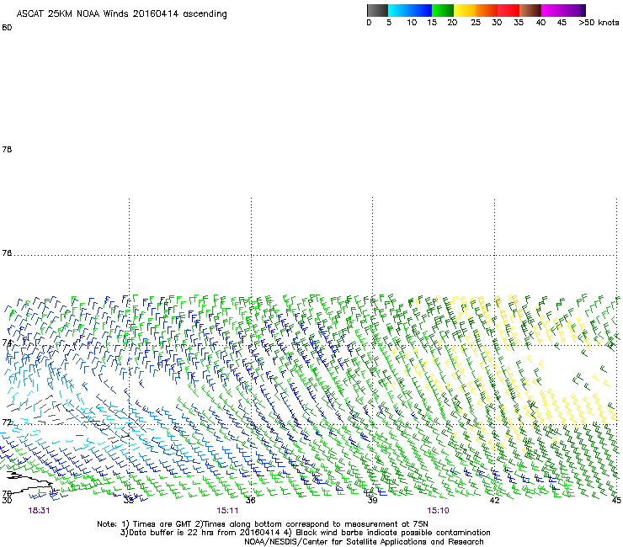Image resolution: width=623 pixels, height=547 pixels.
Task: Click the blue 5-15 knots legend gradient
Action: (410, 10)
